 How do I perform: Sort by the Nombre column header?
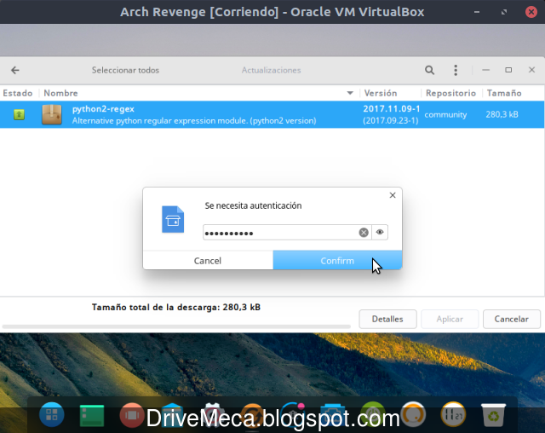click(60, 93)
